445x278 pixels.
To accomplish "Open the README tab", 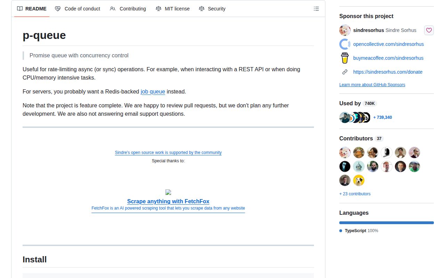I will click(32, 9).
